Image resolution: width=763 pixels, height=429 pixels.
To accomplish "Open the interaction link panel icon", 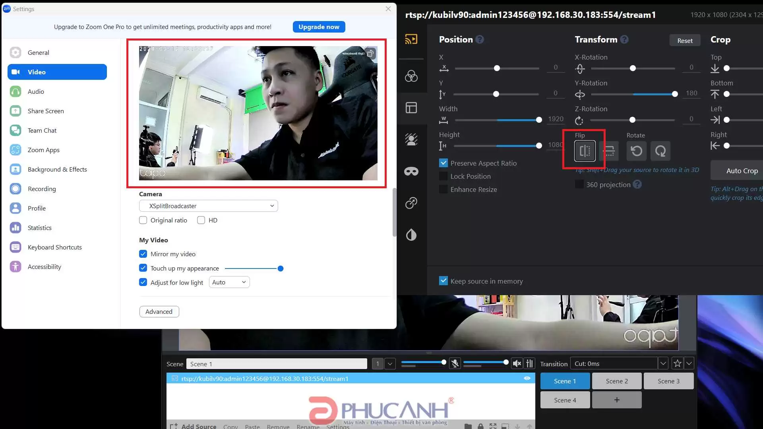I will [411, 203].
